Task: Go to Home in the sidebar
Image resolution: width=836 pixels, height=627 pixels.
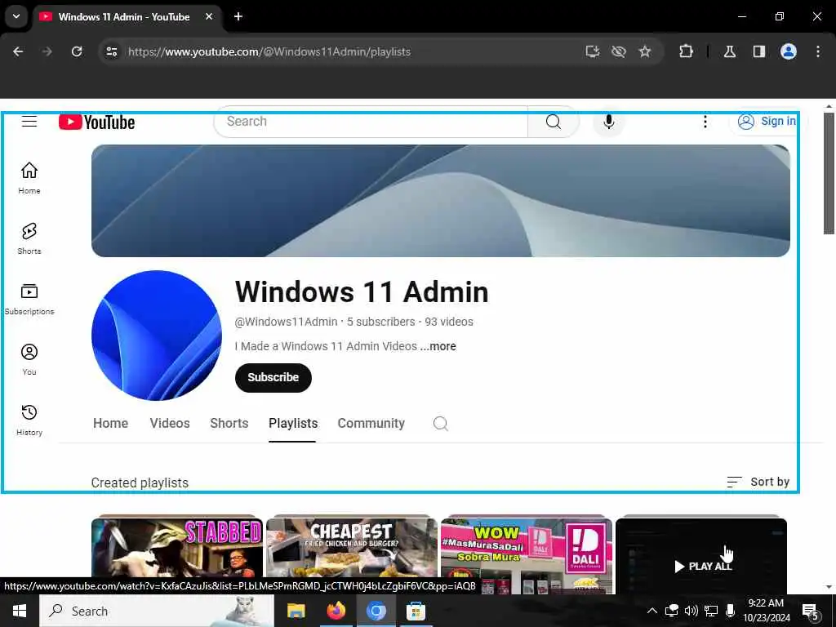Action: [29, 178]
